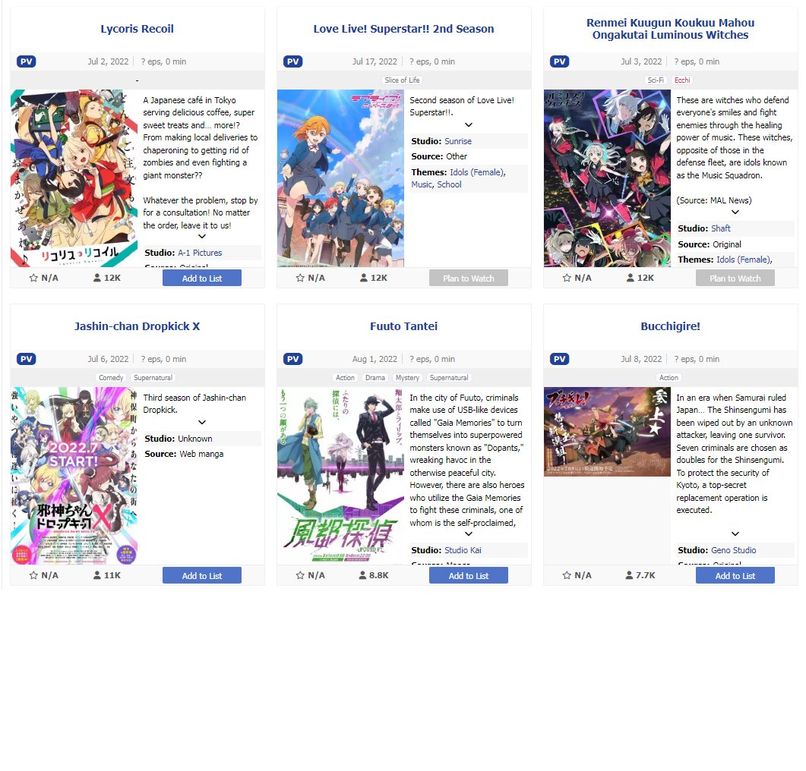Image resolution: width=806 pixels, height=771 pixels.
Task: Click the star score icon under Lycoris Recoil
Action: (x=33, y=278)
